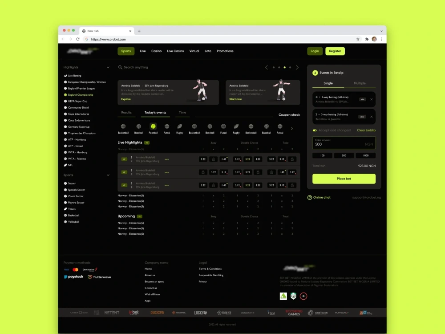Screen dimensions: 445x334
Task: Open Virtual in the top navigation
Action: [x=194, y=51]
